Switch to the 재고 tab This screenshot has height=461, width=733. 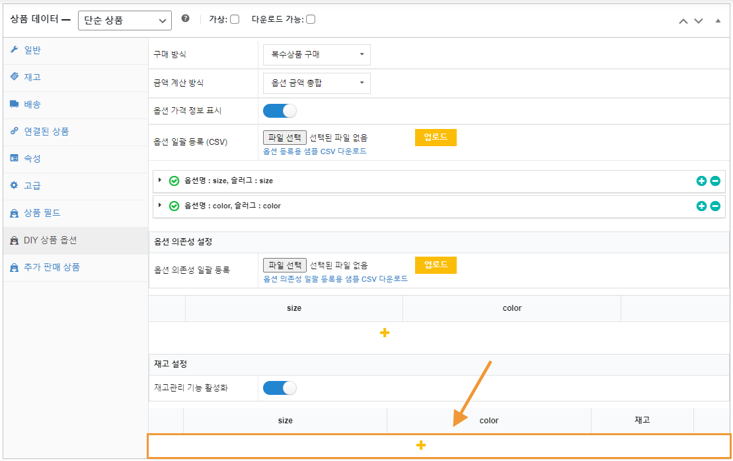(32, 77)
